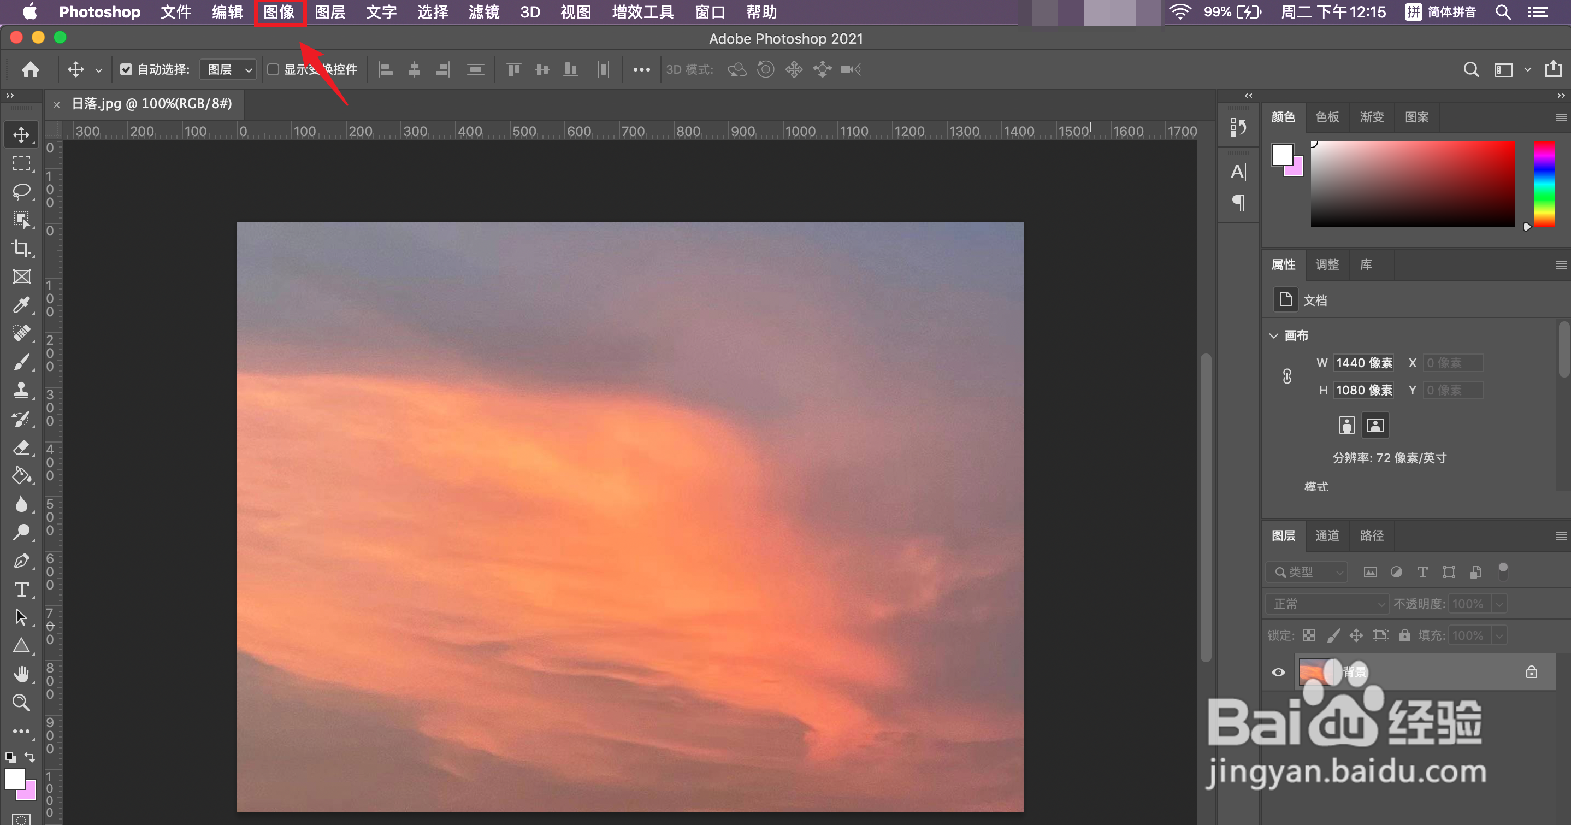Select the Horizontal Type tool
The width and height of the screenshot is (1571, 825).
coord(21,589)
